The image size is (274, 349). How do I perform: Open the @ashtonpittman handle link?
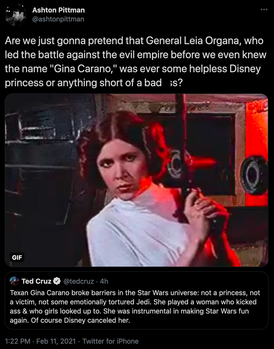tap(58, 19)
